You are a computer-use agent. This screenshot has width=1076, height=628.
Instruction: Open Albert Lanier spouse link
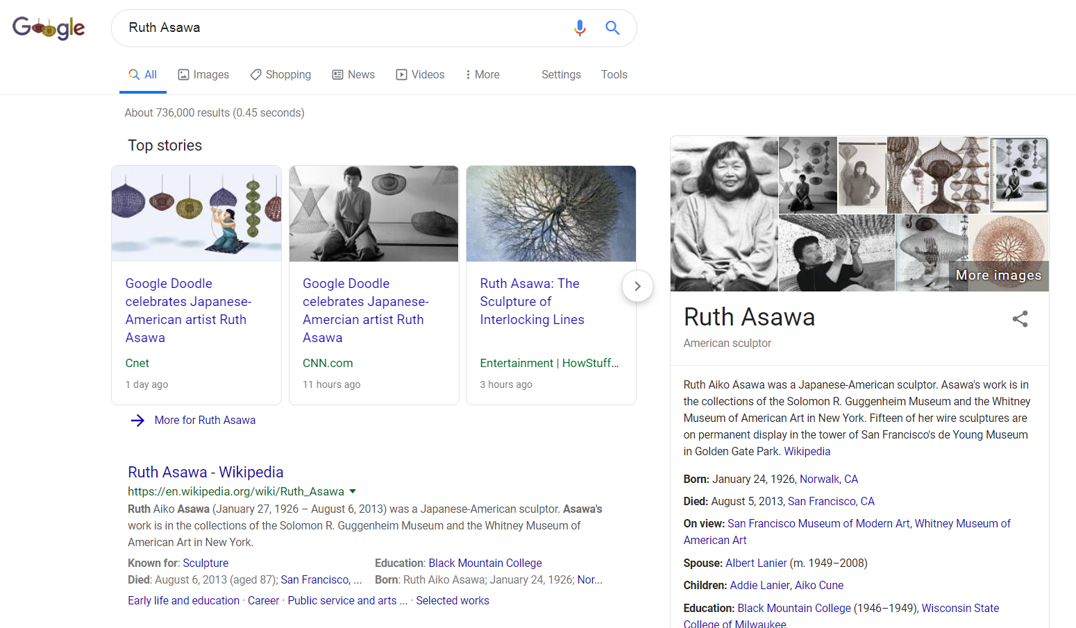tap(756, 563)
